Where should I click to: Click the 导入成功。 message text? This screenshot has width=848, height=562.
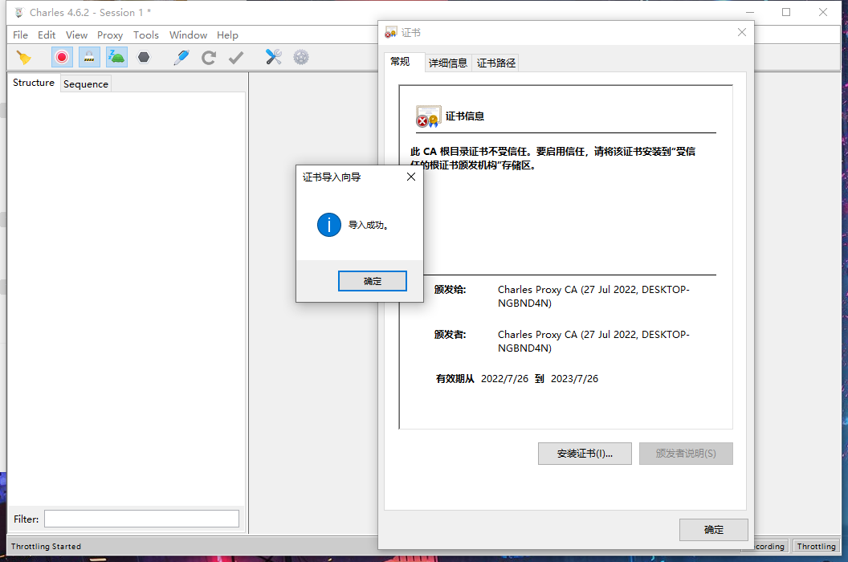tap(369, 225)
